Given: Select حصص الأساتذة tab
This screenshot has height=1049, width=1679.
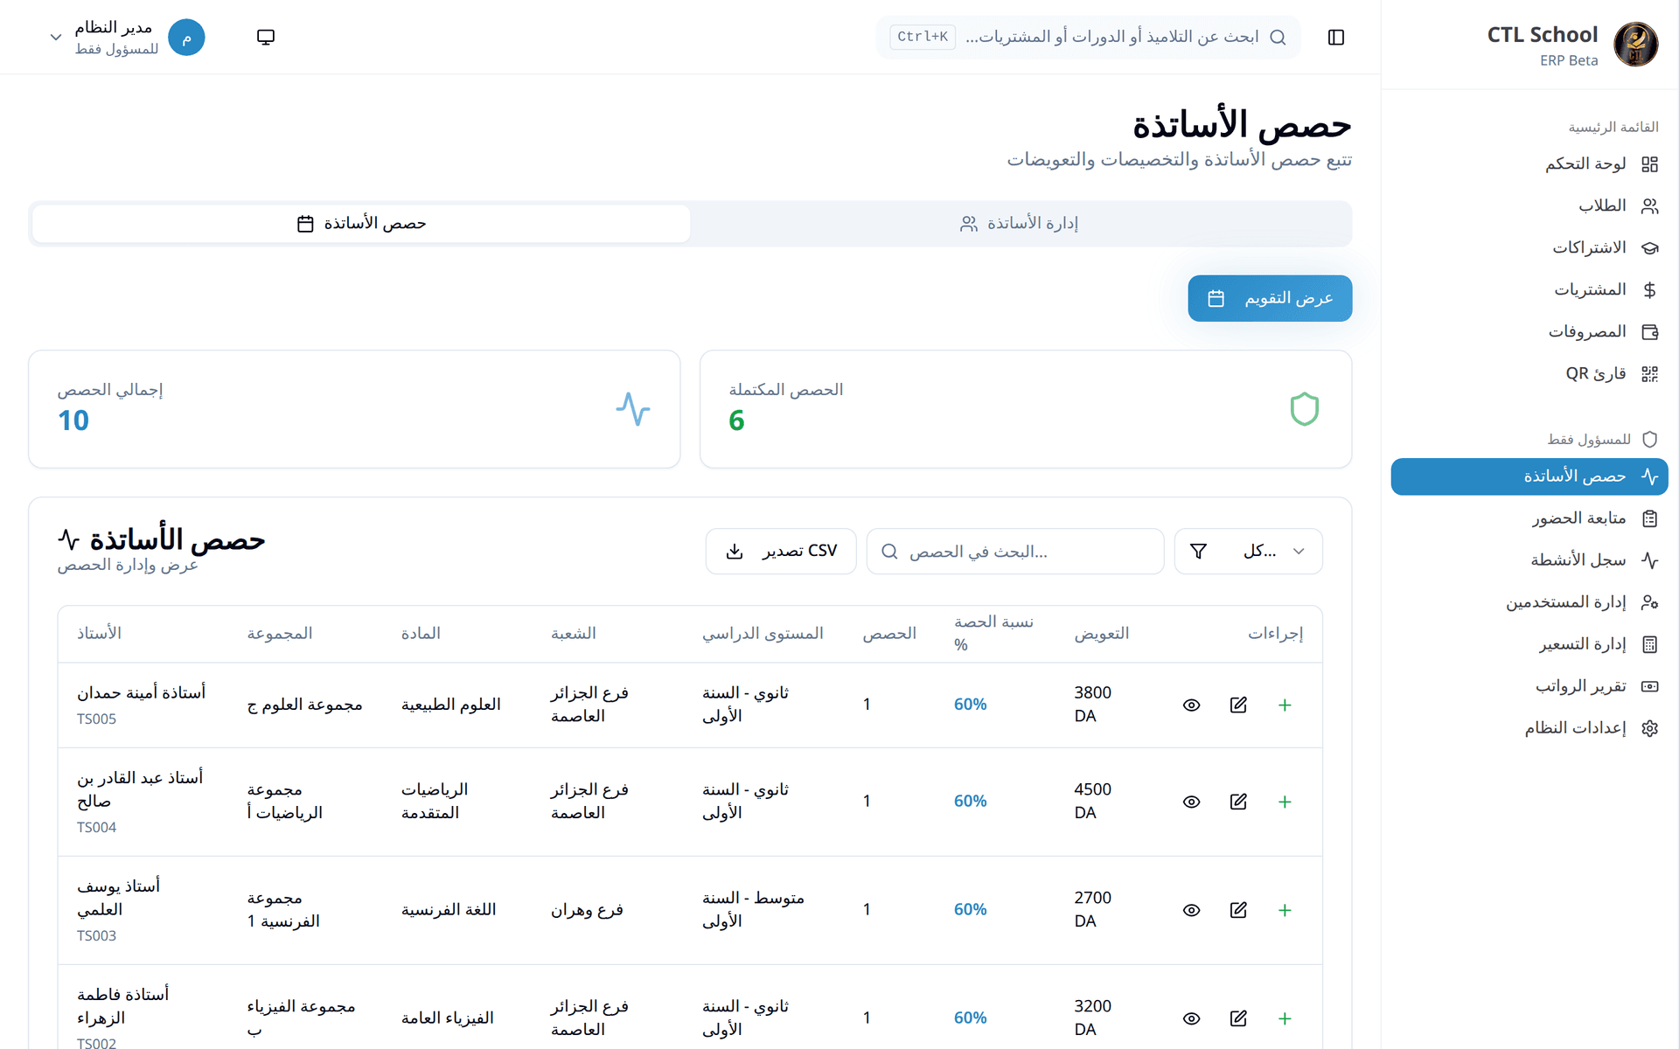Looking at the screenshot, I should 361,224.
